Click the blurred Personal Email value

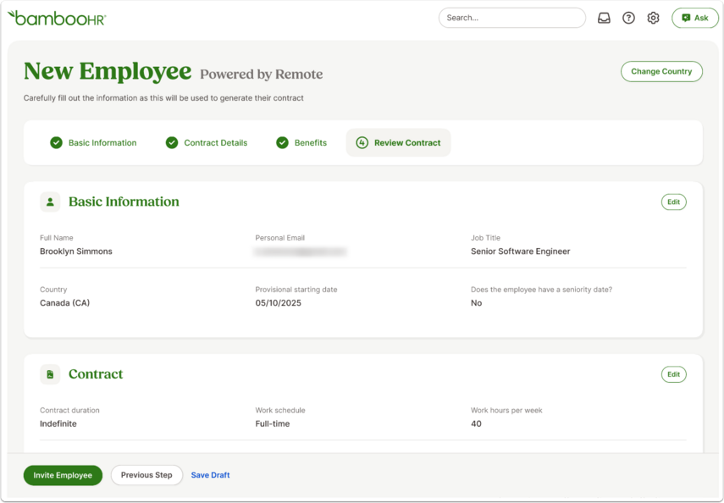pyautogui.click(x=300, y=251)
